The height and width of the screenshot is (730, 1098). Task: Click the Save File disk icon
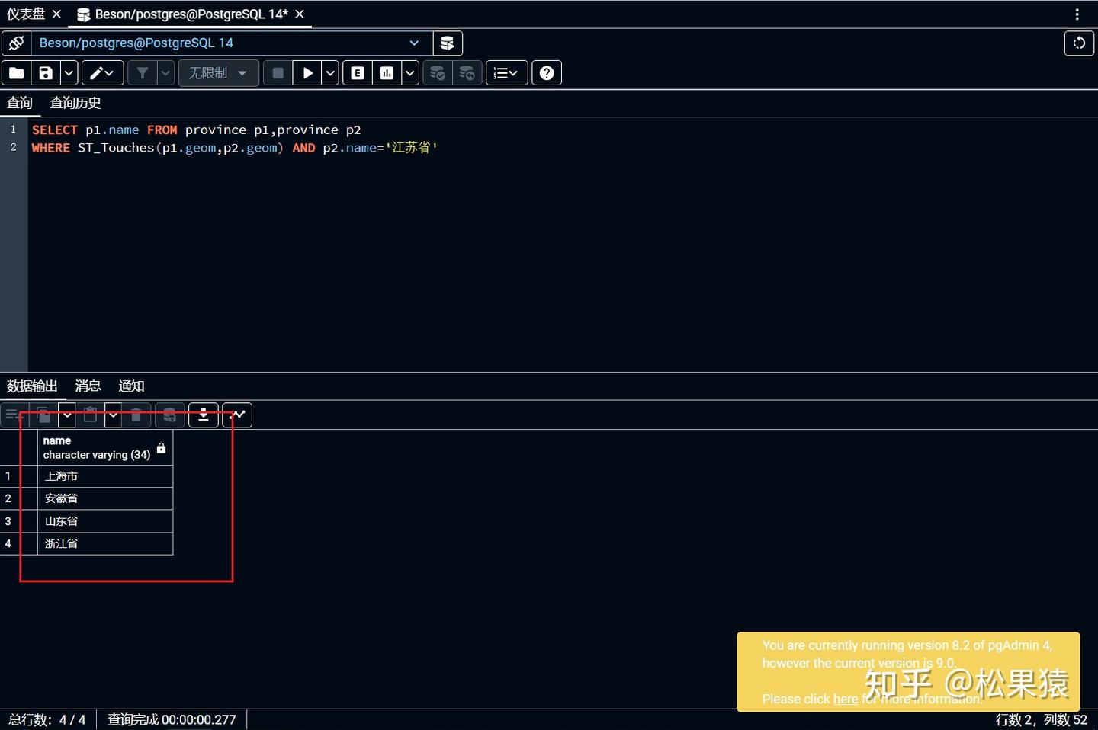tap(46, 73)
